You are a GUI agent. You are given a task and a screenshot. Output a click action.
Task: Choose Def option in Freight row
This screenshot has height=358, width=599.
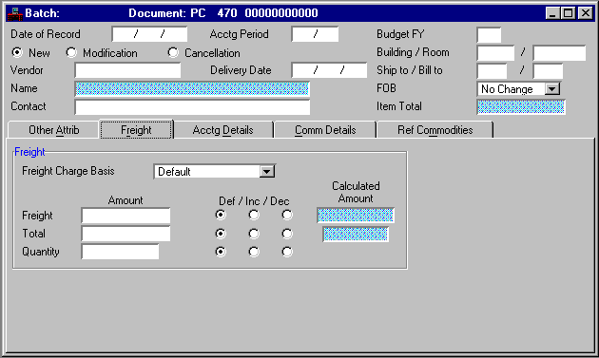click(221, 215)
